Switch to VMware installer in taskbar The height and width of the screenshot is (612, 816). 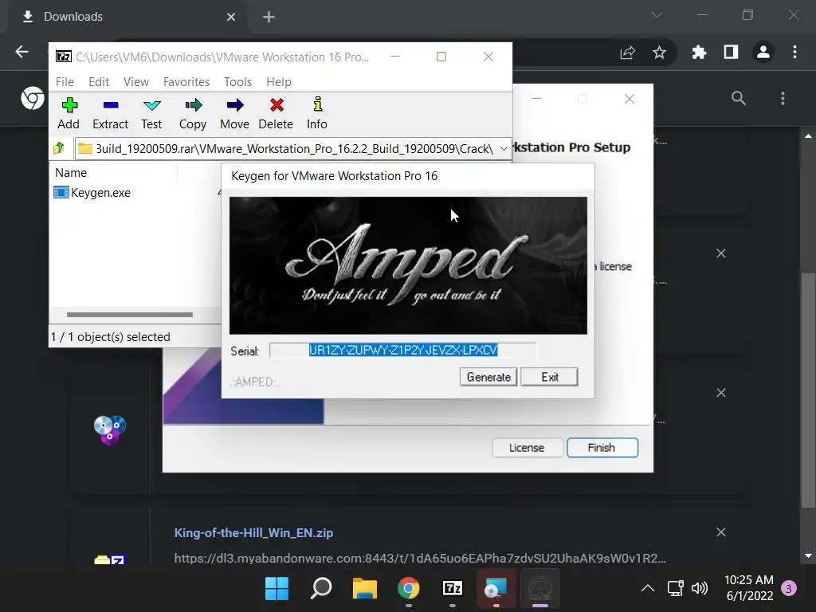tap(496, 589)
